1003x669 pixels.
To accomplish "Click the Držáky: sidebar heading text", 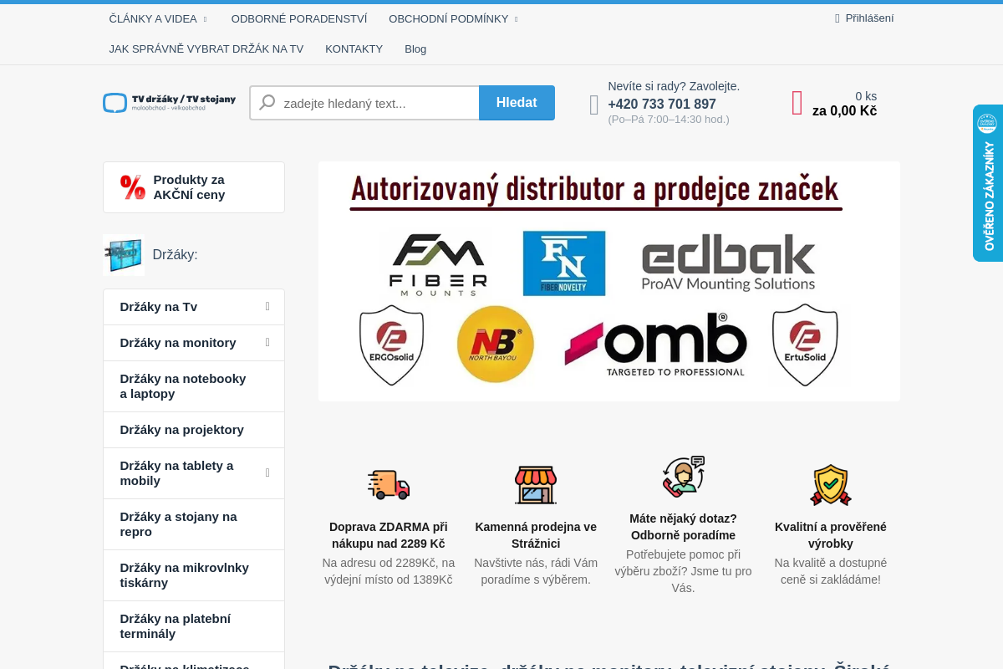I will click(176, 255).
